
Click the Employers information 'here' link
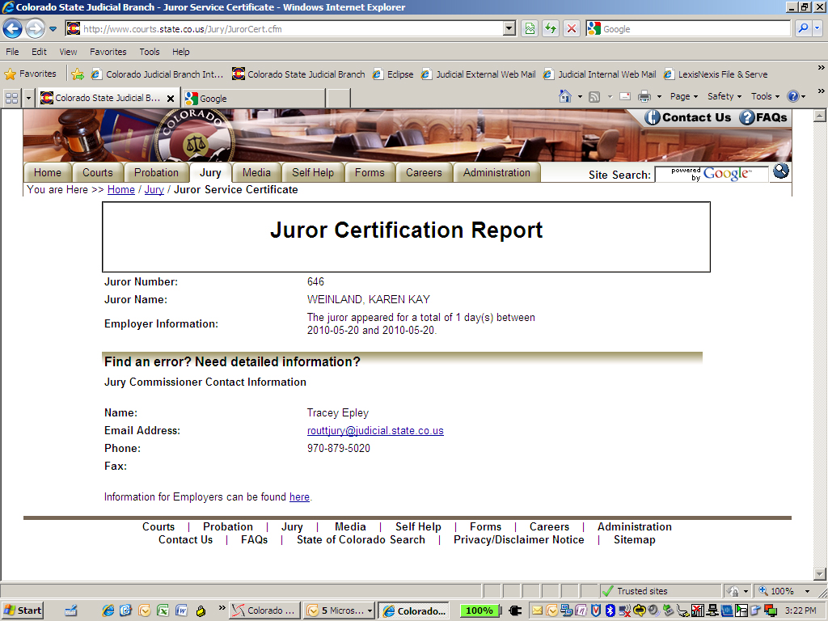(x=299, y=496)
